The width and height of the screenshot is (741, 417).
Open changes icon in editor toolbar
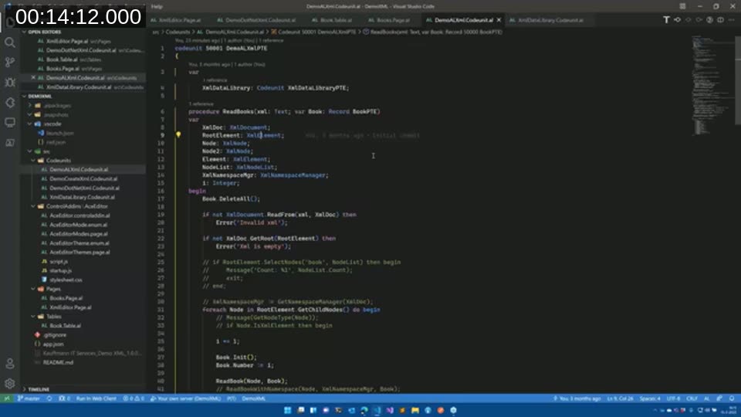click(x=677, y=20)
